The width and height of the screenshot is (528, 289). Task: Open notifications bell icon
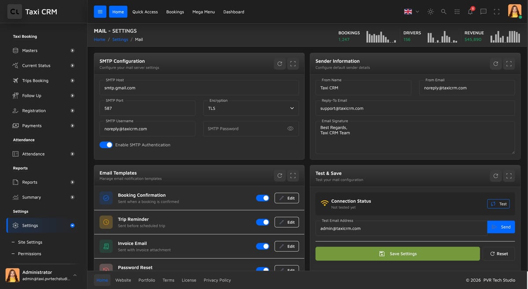470,11
